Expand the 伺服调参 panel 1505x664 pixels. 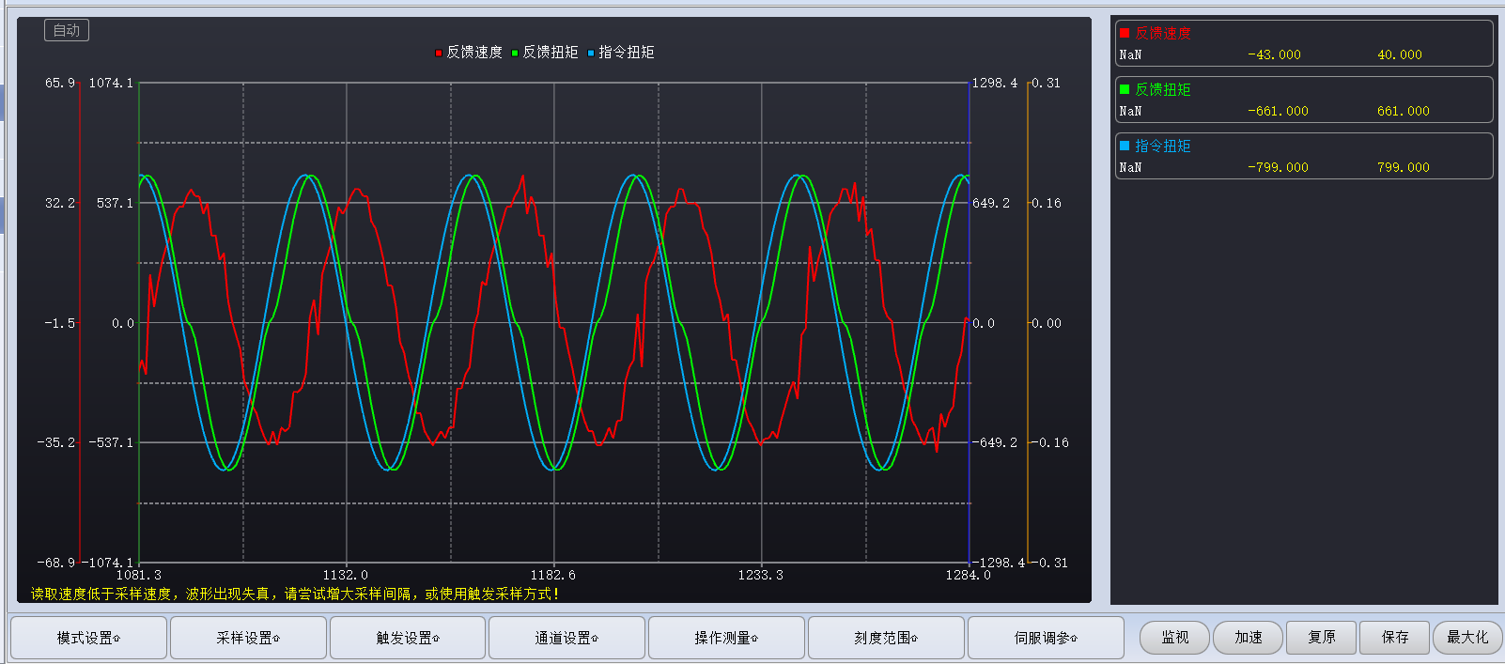[1046, 638]
